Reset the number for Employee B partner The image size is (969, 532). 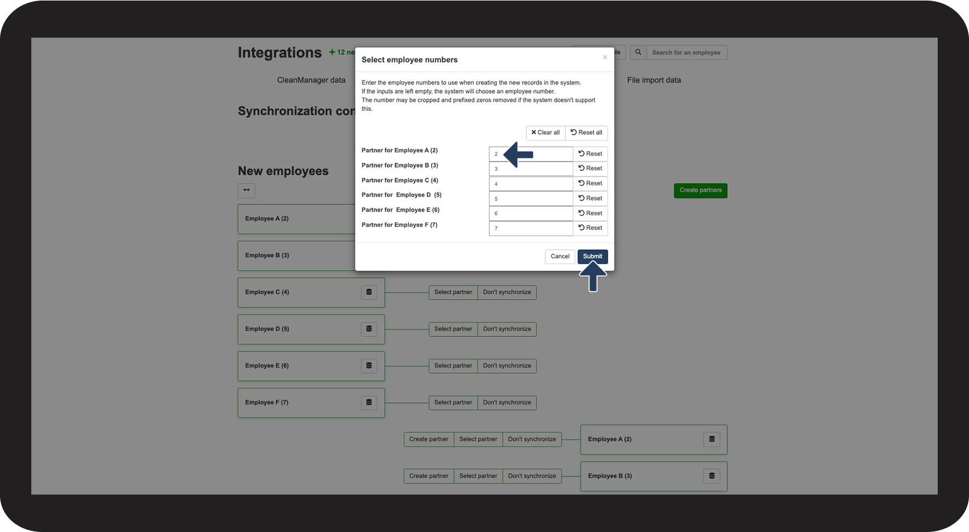590,169
